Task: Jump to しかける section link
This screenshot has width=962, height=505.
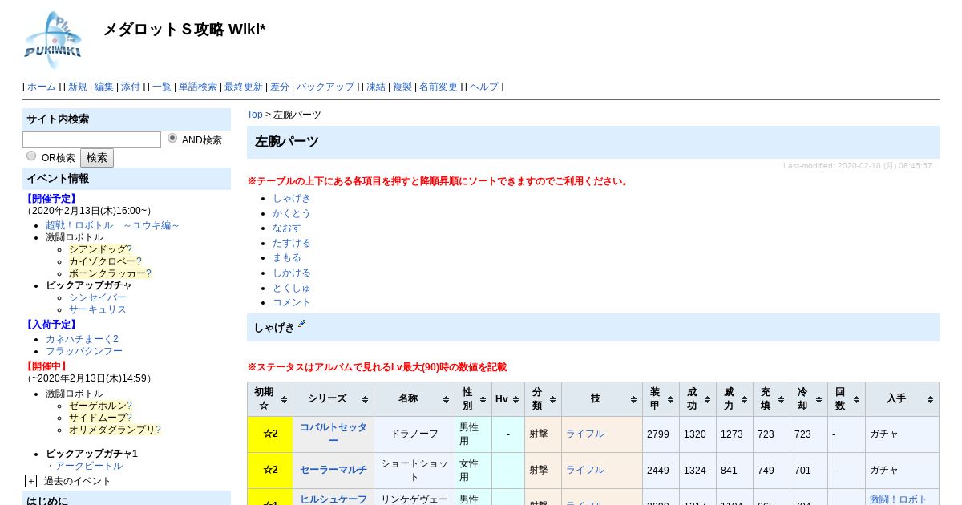Action: pos(292,273)
